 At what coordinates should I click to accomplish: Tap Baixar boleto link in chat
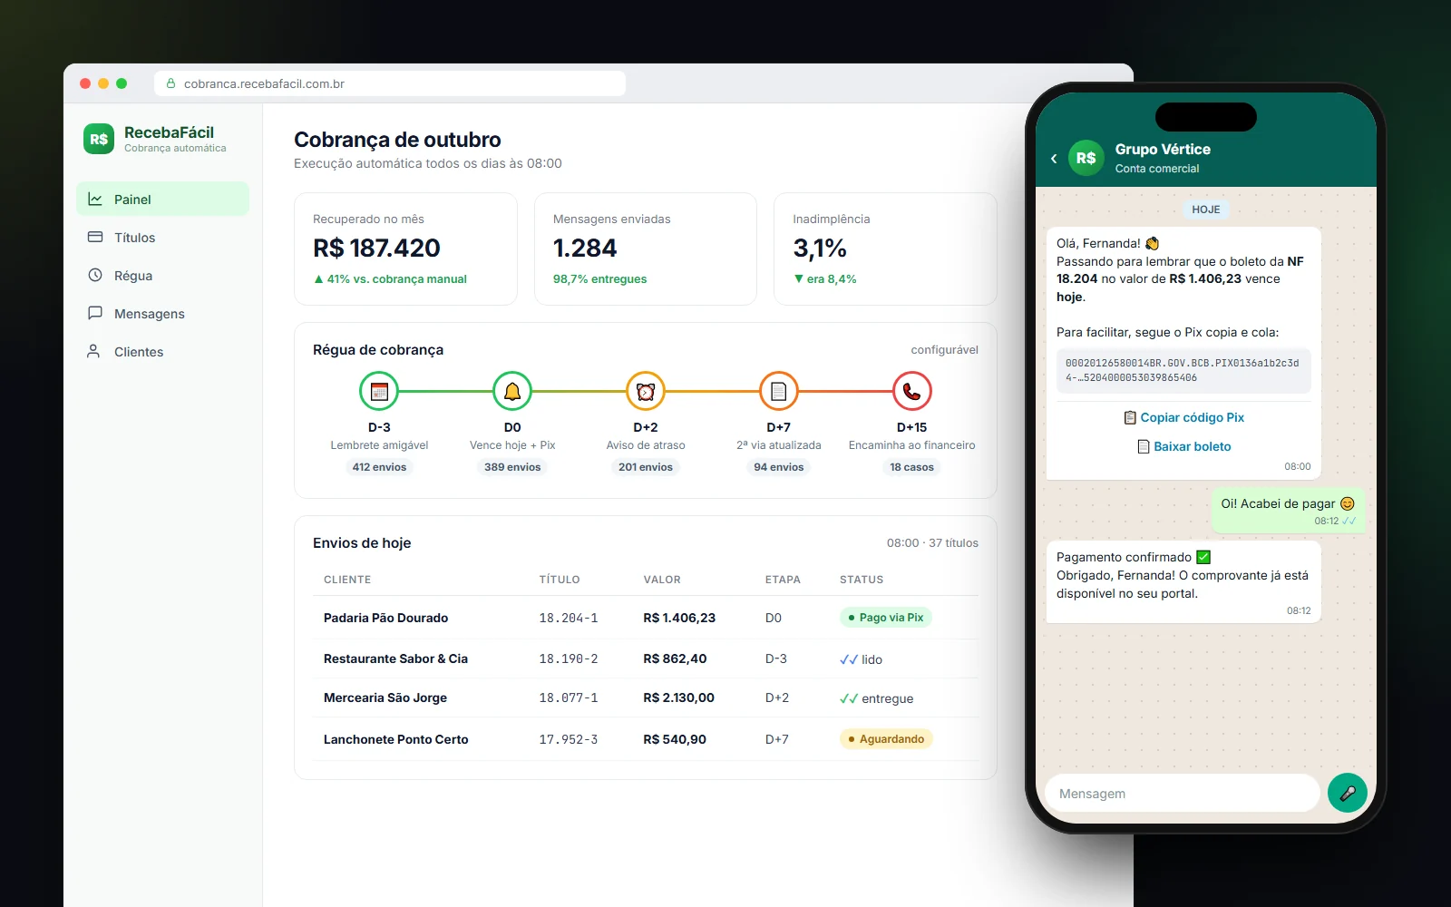1183,446
